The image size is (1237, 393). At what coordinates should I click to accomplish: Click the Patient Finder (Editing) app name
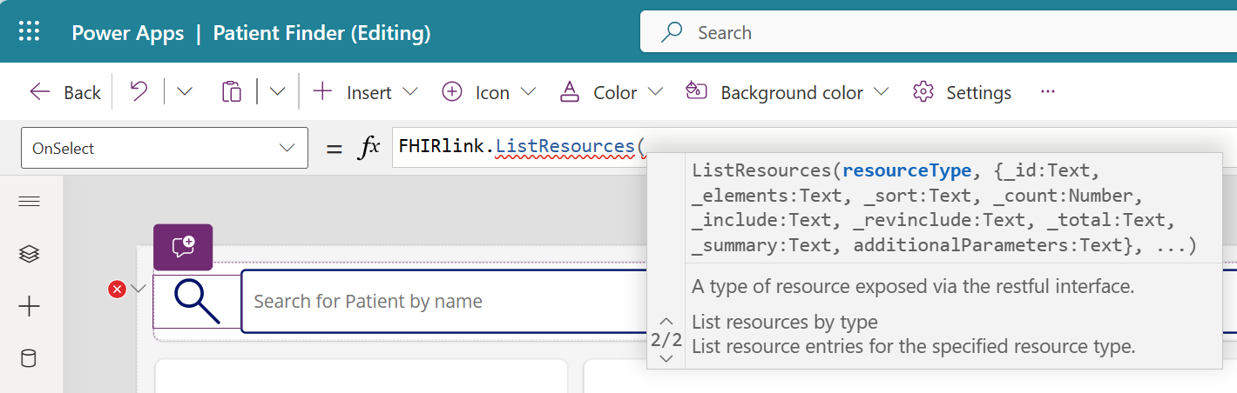pos(321,33)
